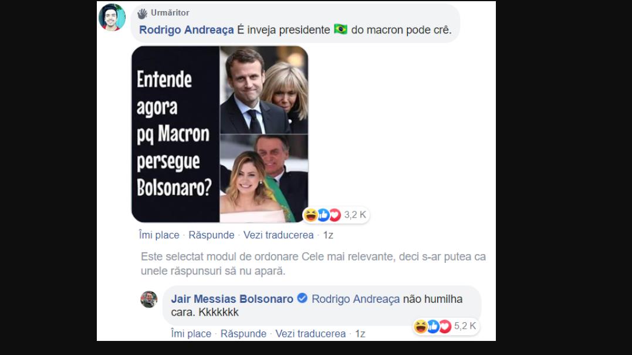Click Vezi traducerea under Rodrigo's meme comment
The image size is (632, 355).
pyautogui.click(x=279, y=235)
